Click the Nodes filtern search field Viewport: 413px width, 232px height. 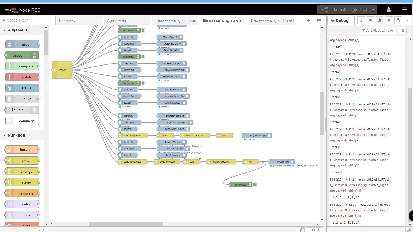click(24, 20)
